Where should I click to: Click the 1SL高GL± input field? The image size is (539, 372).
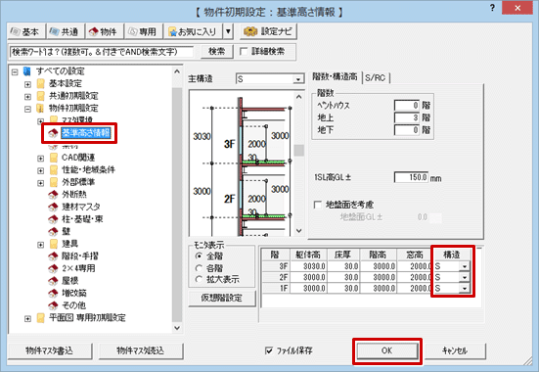click(411, 177)
